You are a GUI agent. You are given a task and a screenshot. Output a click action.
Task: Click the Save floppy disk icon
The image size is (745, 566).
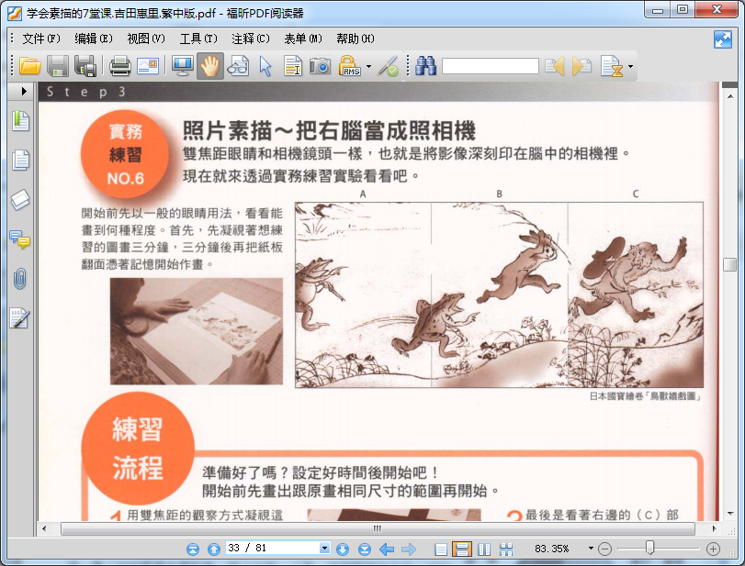[x=58, y=66]
